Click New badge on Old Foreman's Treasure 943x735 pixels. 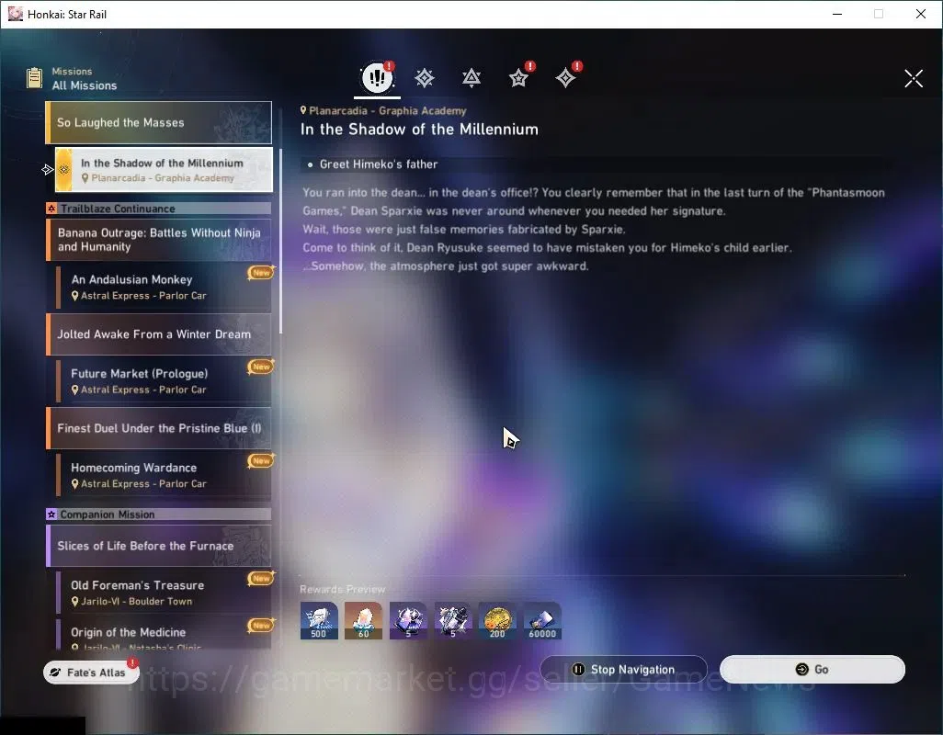pyautogui.click(x=261, y=578)
